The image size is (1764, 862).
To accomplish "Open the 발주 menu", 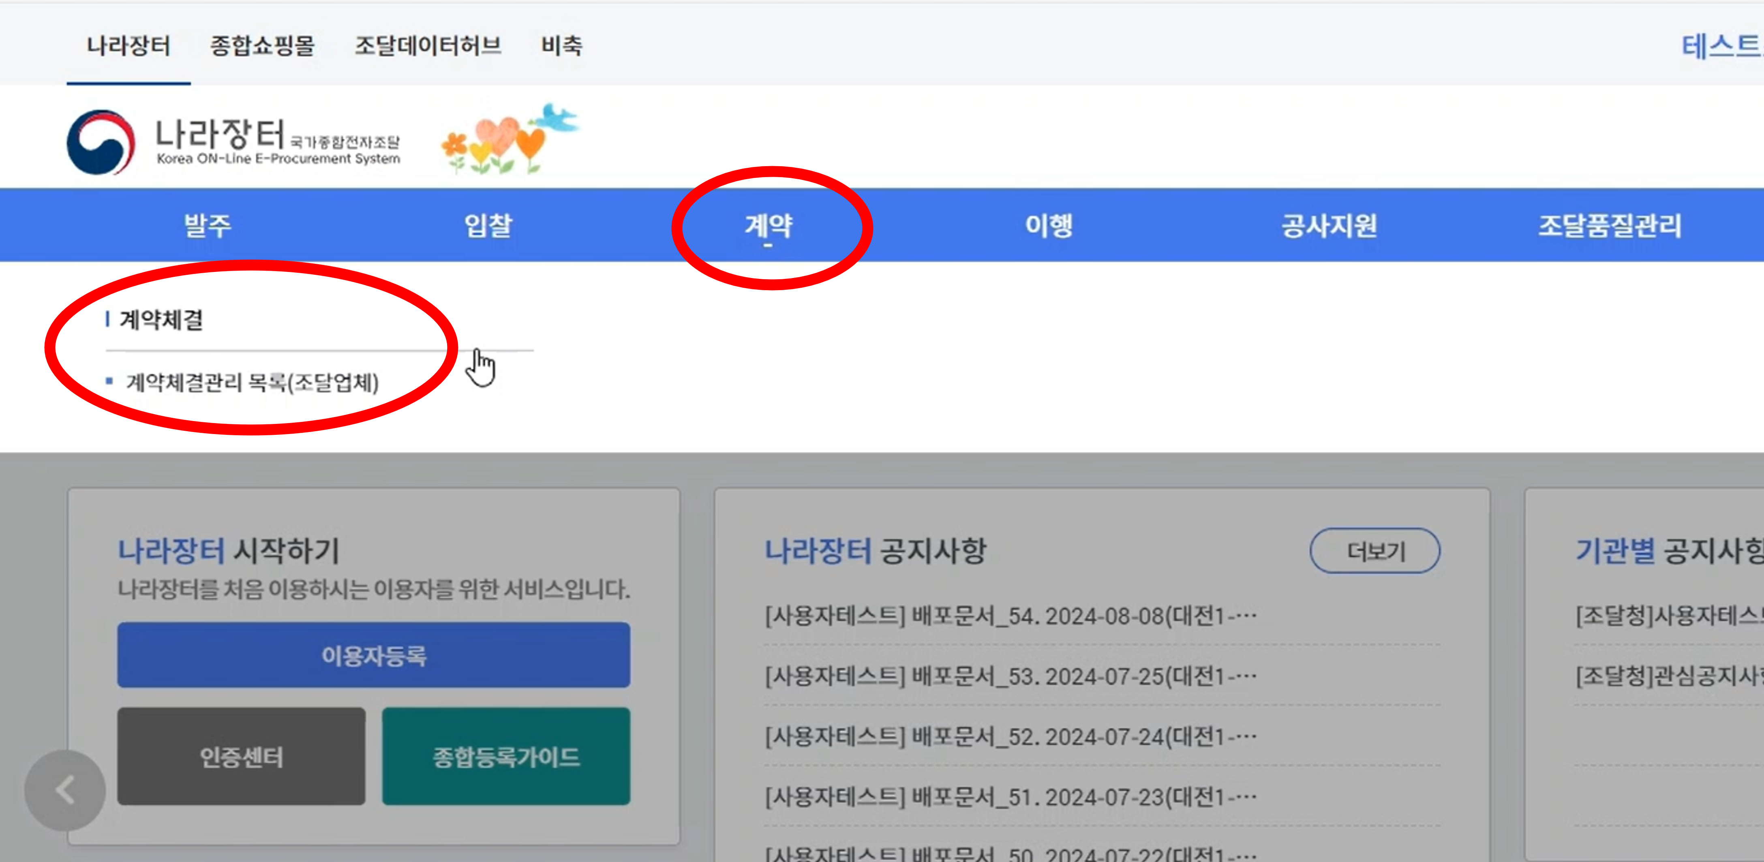I will pyautogui.click(x=208, y=225).
